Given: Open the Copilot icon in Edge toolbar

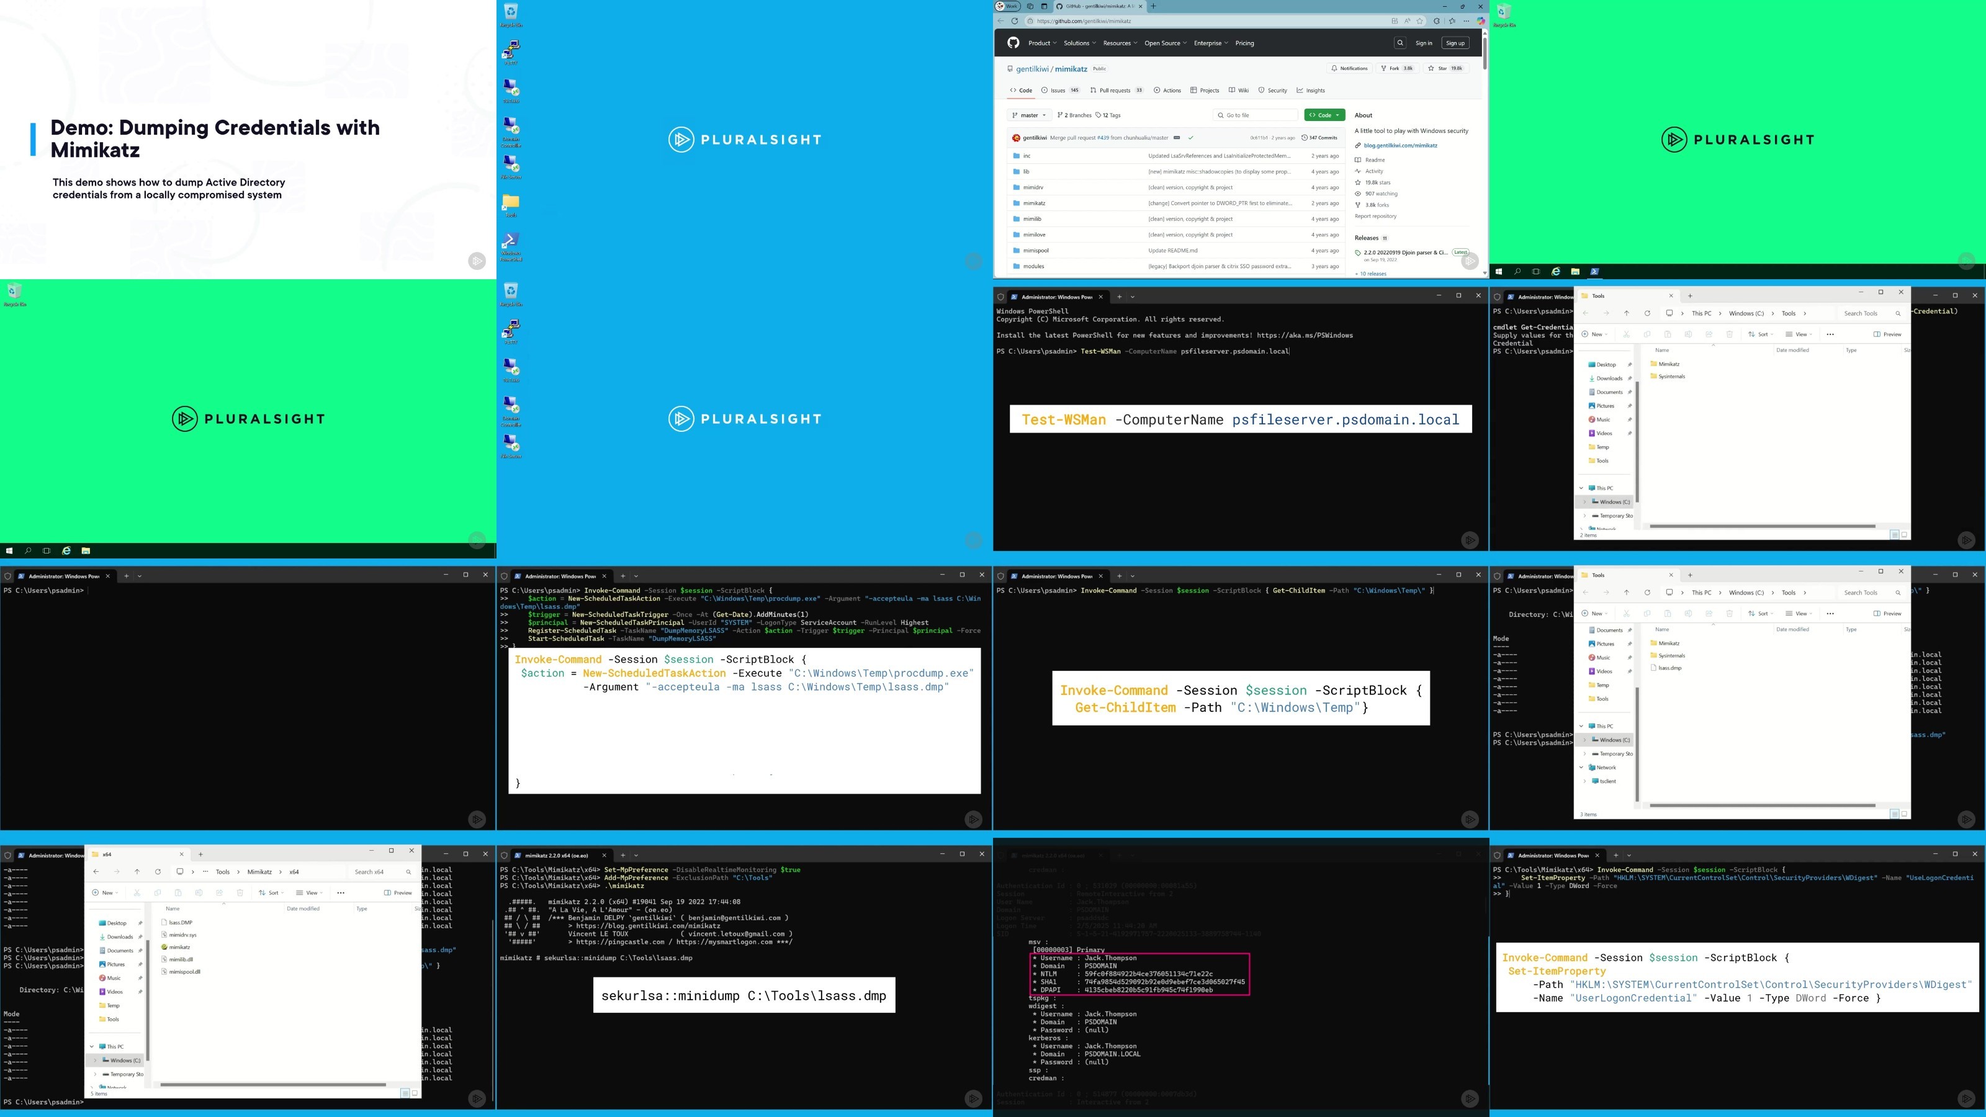Looking at the screenshot, I should (x=1480, y=21).
